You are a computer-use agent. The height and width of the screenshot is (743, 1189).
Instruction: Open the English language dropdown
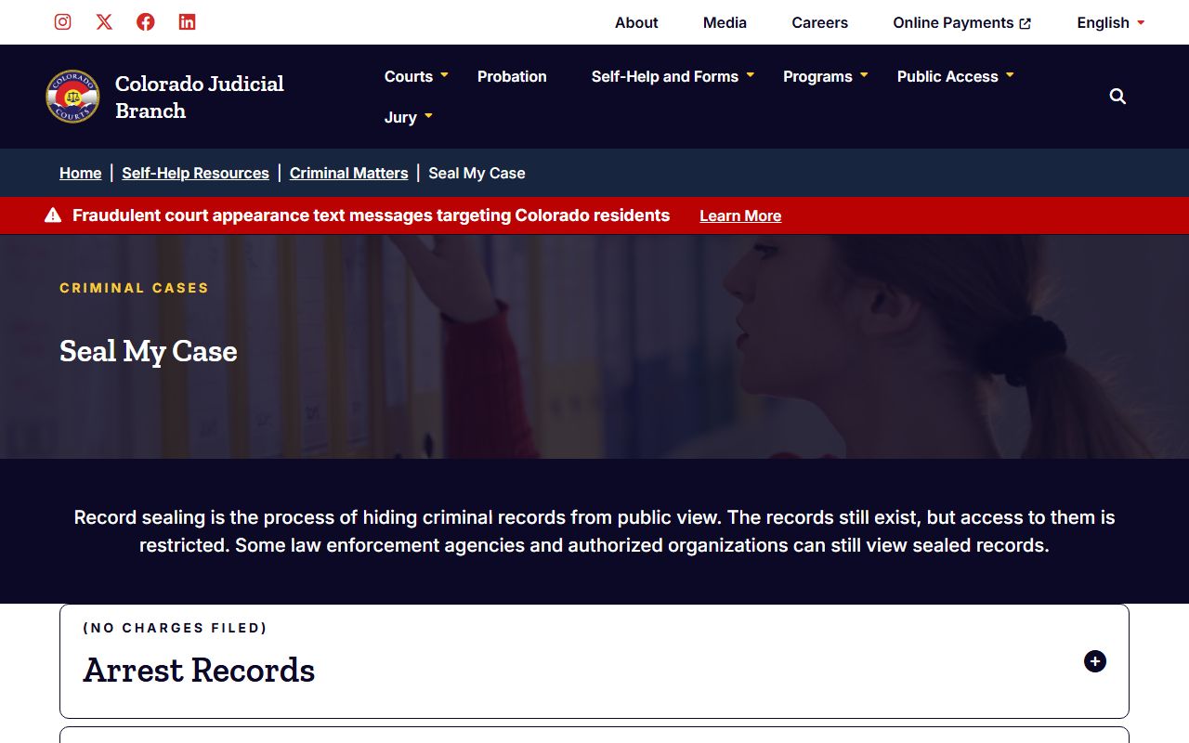1111,22
